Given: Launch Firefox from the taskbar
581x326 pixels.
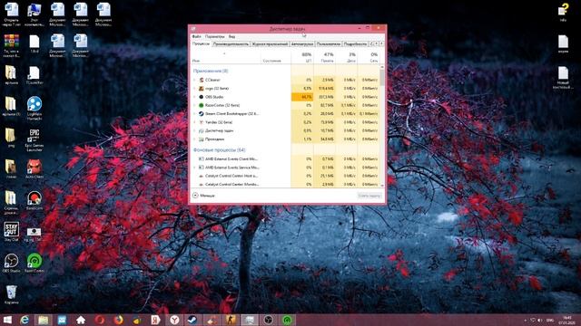Looking at the screenshot, I should [x=118, y=320].
